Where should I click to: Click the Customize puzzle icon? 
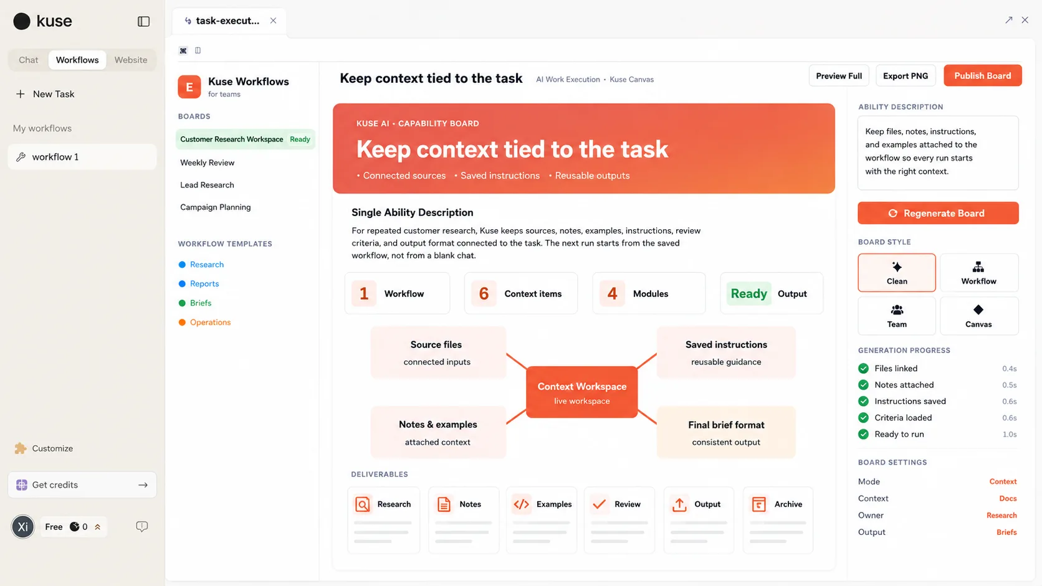[x=21, y=448]
